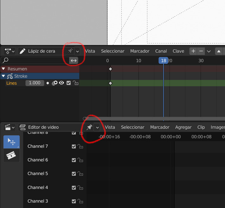Click the Lines opacity 1.000 field
This screenshot has height=208, width=225.
(35, 83)
